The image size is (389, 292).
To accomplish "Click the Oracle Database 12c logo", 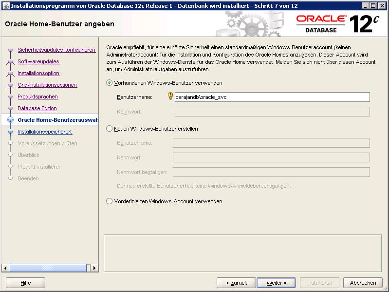I will (338, 24).
